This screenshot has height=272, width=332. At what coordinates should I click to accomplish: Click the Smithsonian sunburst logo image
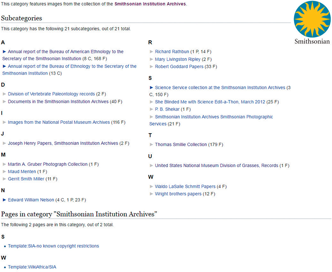(x=312, y=23)
